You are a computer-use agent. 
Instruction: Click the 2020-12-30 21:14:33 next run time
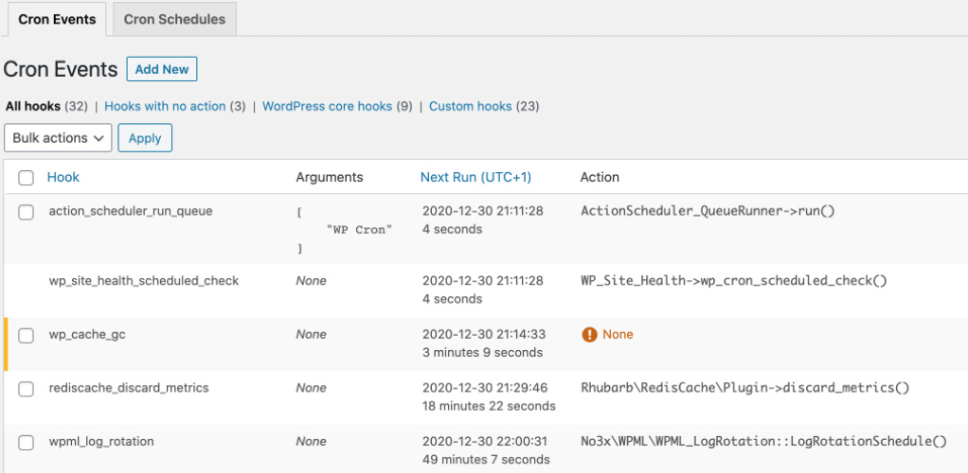point(484,335)
